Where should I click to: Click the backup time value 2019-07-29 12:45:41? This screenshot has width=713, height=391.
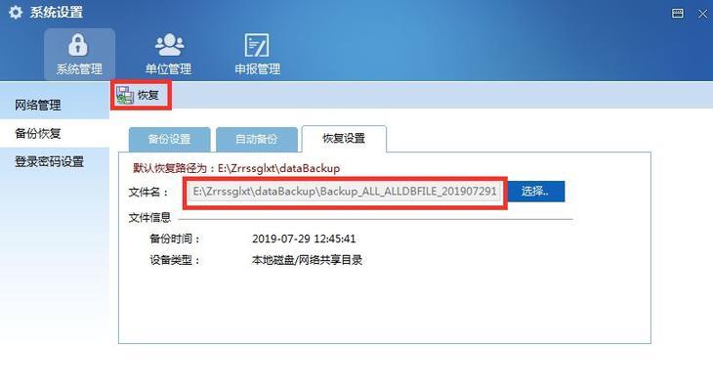[x=304, y=239]
